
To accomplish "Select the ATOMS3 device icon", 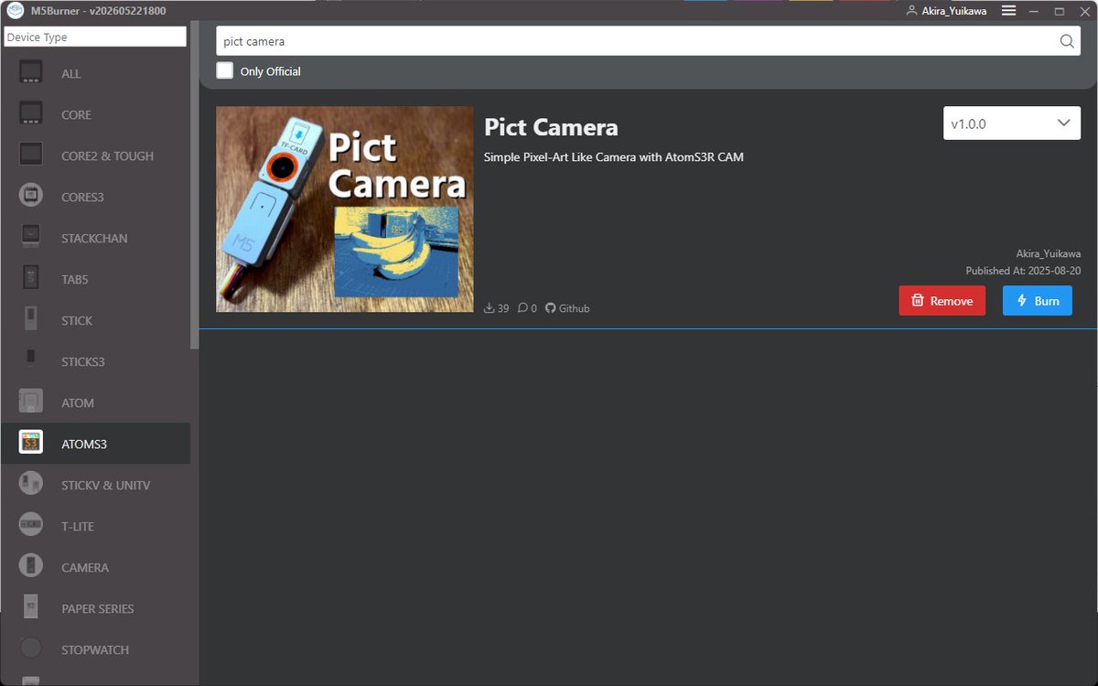I will pos(31,444).
